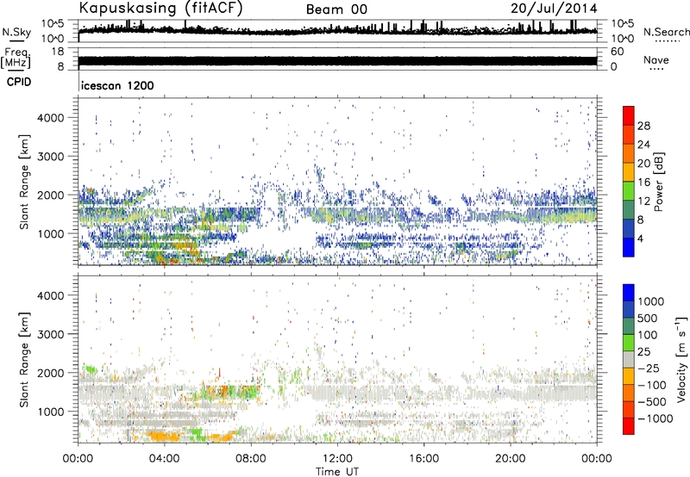Click the Nave legend label

click(x=656, y=60)
